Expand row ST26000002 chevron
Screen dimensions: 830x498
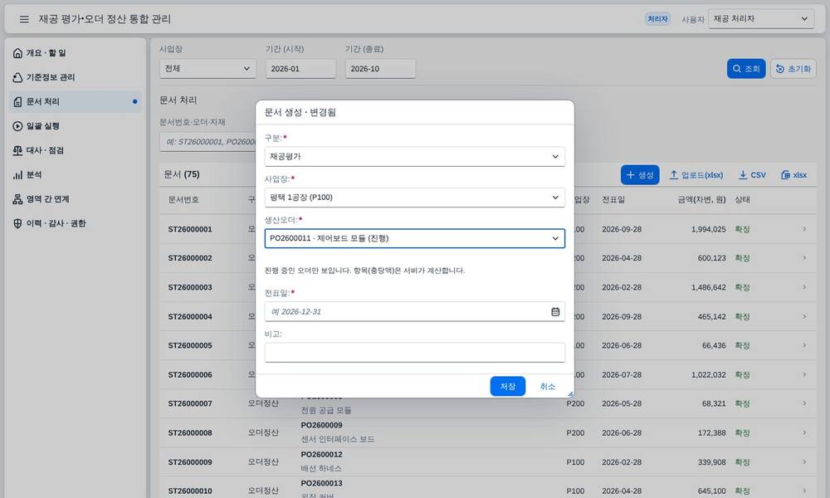coord(804,258)
